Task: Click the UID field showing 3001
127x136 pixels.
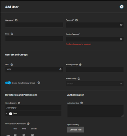Action: [34, 69]
